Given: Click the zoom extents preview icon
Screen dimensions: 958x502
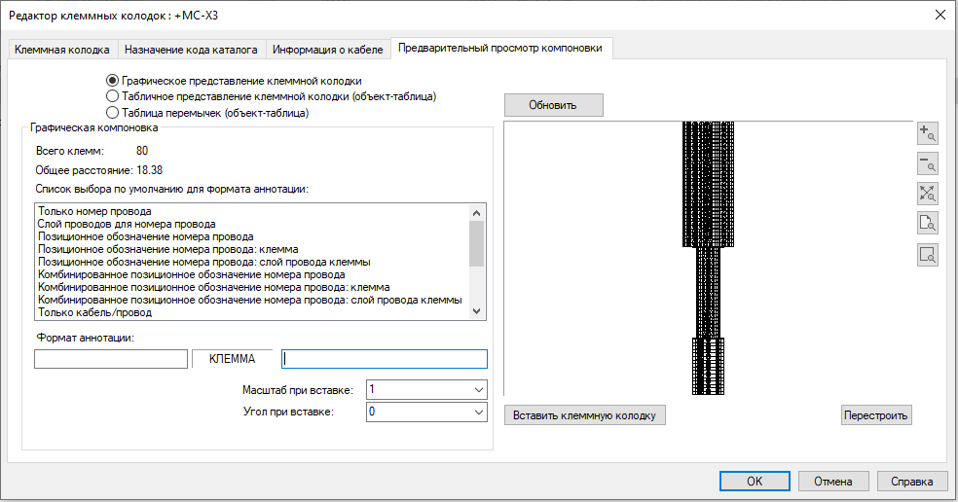Looking at the screenshot, I should tap(928, 194).
